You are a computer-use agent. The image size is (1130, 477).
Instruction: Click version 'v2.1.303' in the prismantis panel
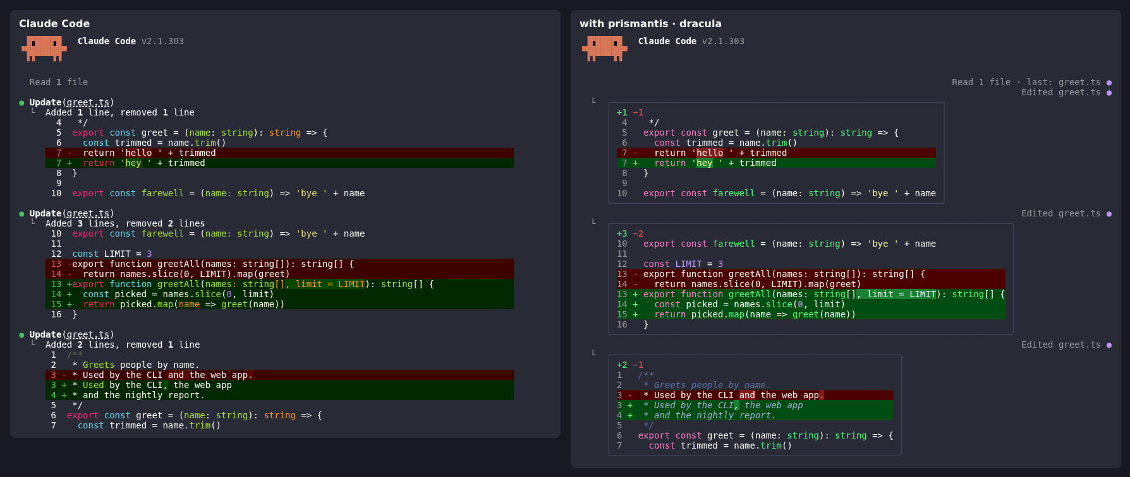723,41
